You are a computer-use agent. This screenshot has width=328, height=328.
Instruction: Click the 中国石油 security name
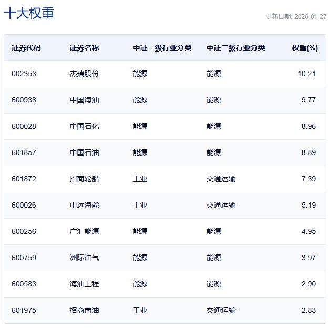coord(84,152)
